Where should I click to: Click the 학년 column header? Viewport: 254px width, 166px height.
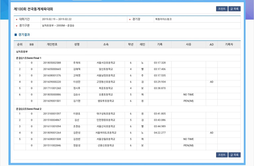click(131, 44)
